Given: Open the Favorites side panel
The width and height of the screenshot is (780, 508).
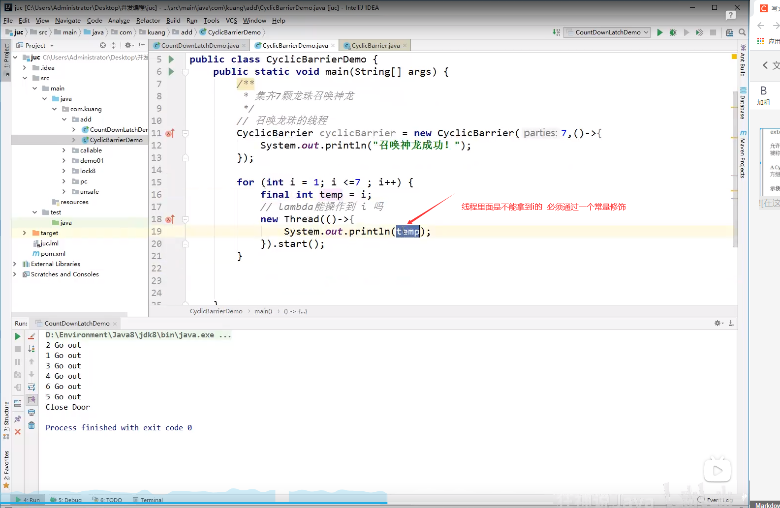Looking at the screenshot, I should pyautogui.click(x=6, y=469).
